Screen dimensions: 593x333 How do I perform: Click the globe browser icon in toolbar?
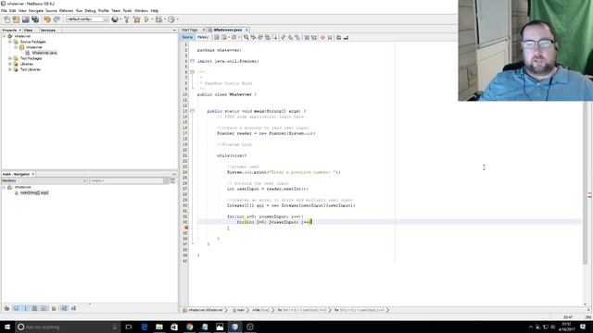click(115, 19)
